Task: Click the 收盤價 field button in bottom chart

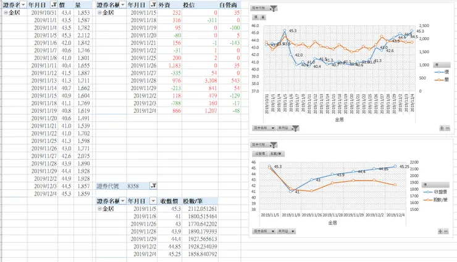Action: [260, 154]
